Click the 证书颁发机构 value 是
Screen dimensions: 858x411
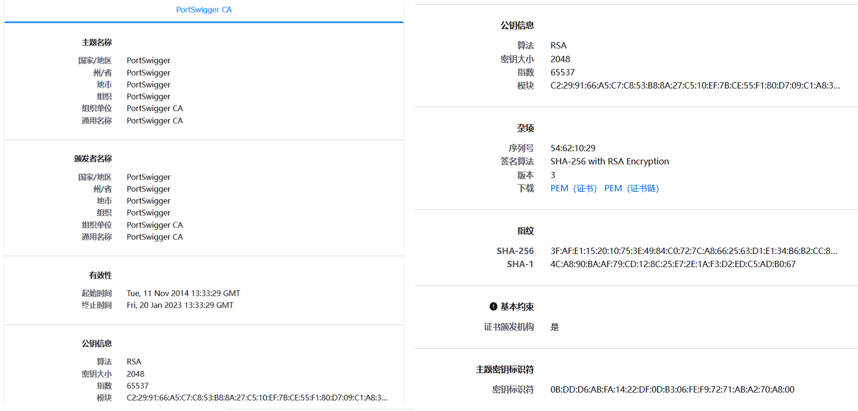555,327
